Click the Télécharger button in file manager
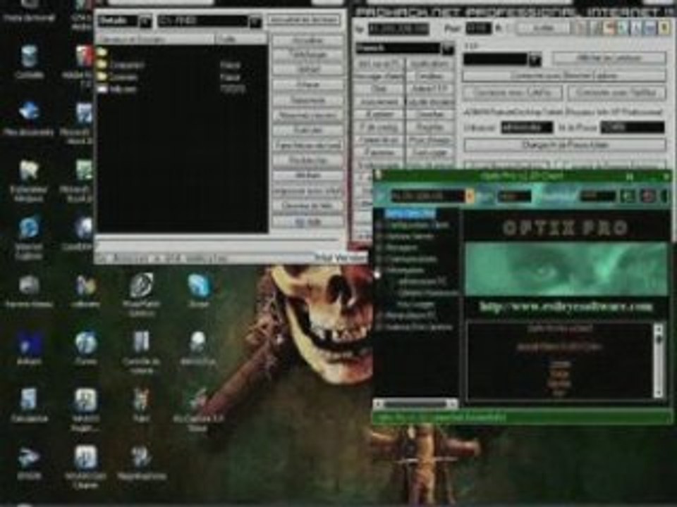 pyautogui.click(x=308, y=55)
